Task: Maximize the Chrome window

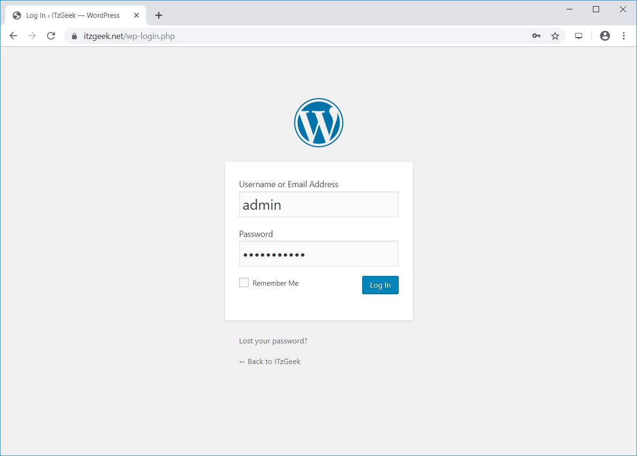Action: click(596, 9)
